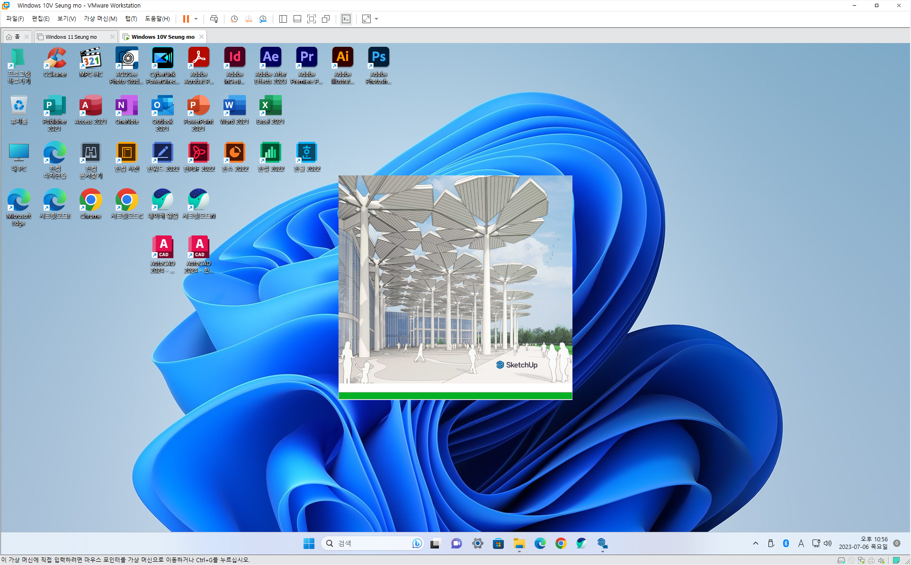Click the SketchUp splash progress bar

pos(455,395)
